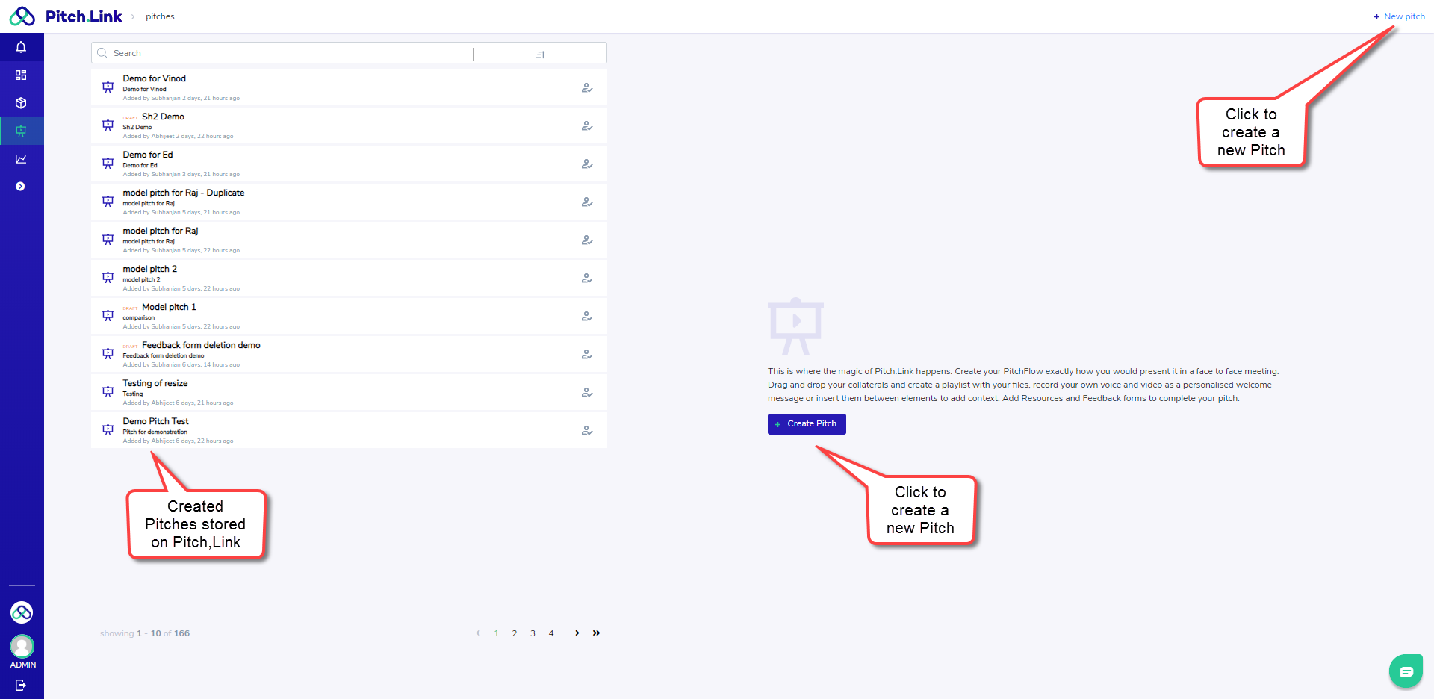Click into the Search field
The width and height of the screenshot is (1434, 699).
tap(284, 53)
